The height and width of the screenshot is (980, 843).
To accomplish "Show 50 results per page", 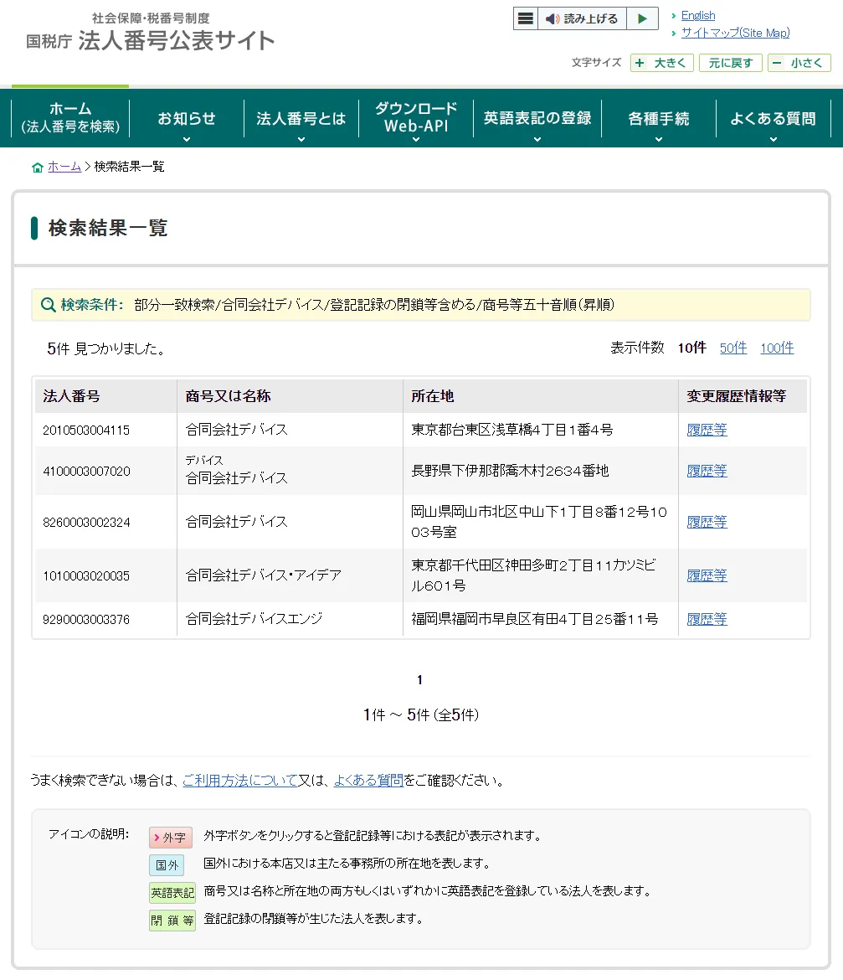I will point(732,348).
